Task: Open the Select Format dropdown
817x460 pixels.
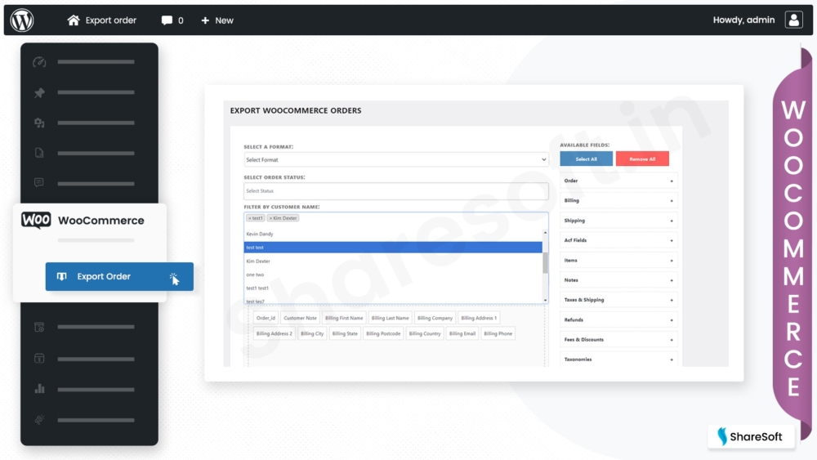Action: pos(395,160)
